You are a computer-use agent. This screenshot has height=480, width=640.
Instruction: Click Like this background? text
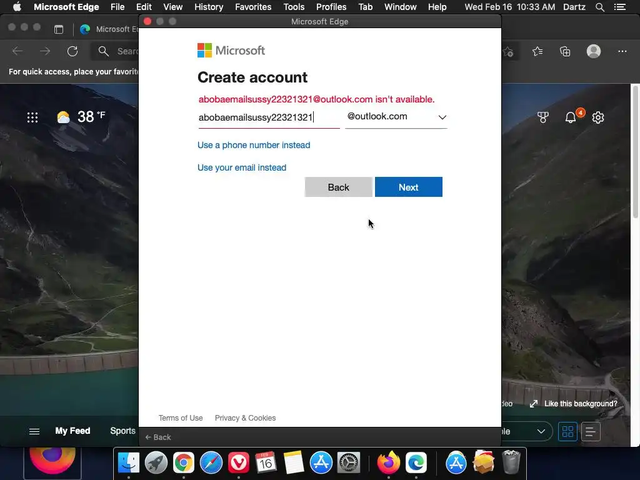click(581, 404)
